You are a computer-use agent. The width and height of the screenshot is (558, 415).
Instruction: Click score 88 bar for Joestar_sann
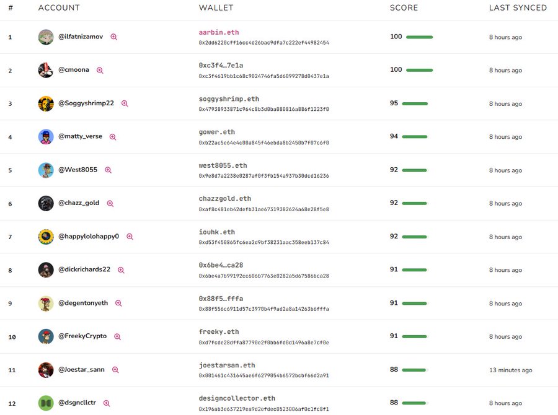coord(415,370)
